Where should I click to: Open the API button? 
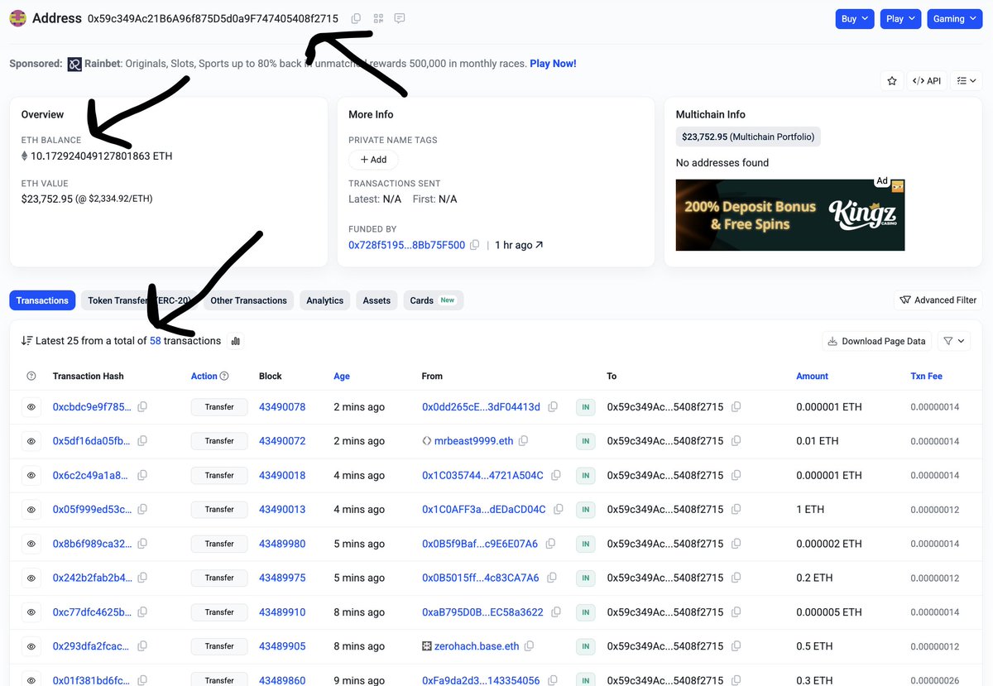927,80
